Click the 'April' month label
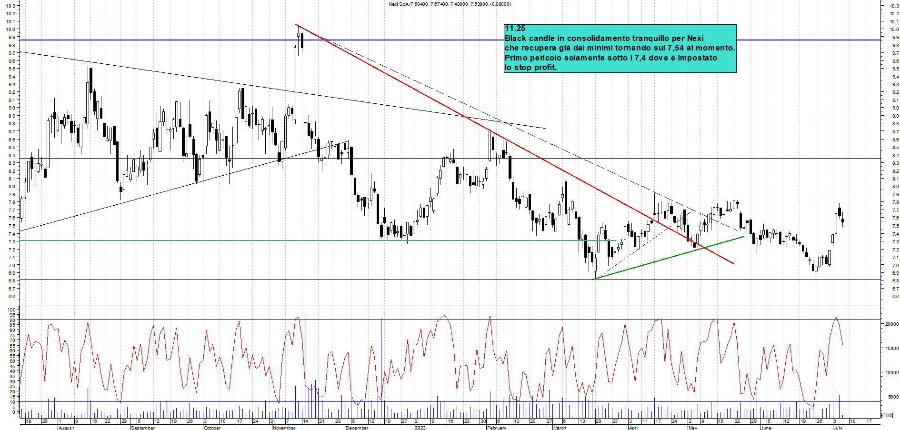This screenshot has height=430, width=900. pyautogui.click(x=633, y=428)
